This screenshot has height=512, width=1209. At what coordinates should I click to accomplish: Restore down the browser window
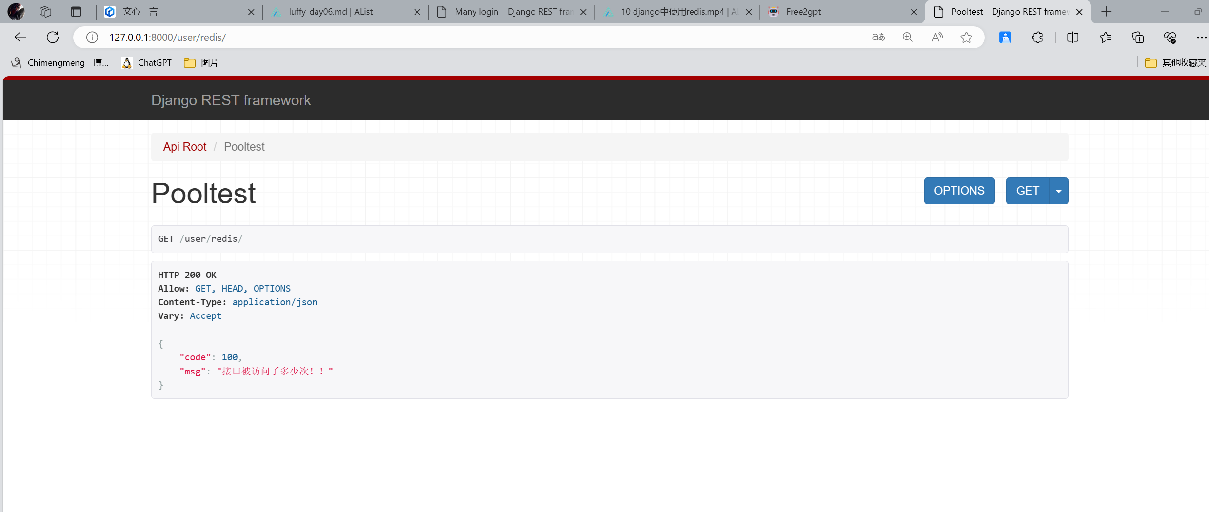[x=1197, y=12]
